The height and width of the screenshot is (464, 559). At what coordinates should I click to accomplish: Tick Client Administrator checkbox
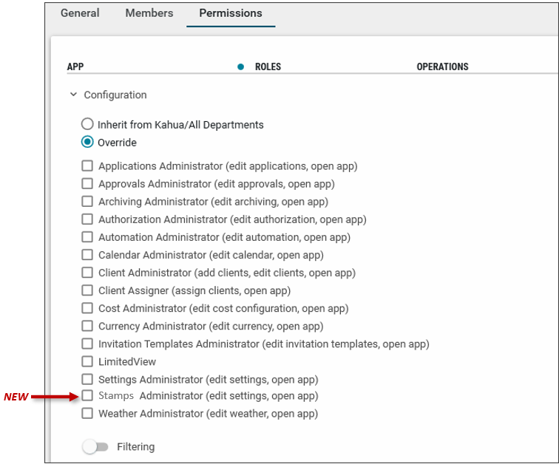(x=87, y=273)
